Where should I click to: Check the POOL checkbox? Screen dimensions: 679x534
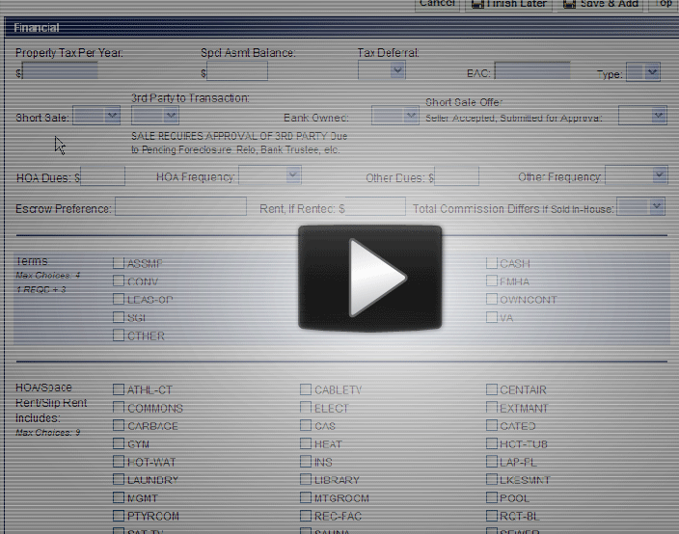click(492, 497)
